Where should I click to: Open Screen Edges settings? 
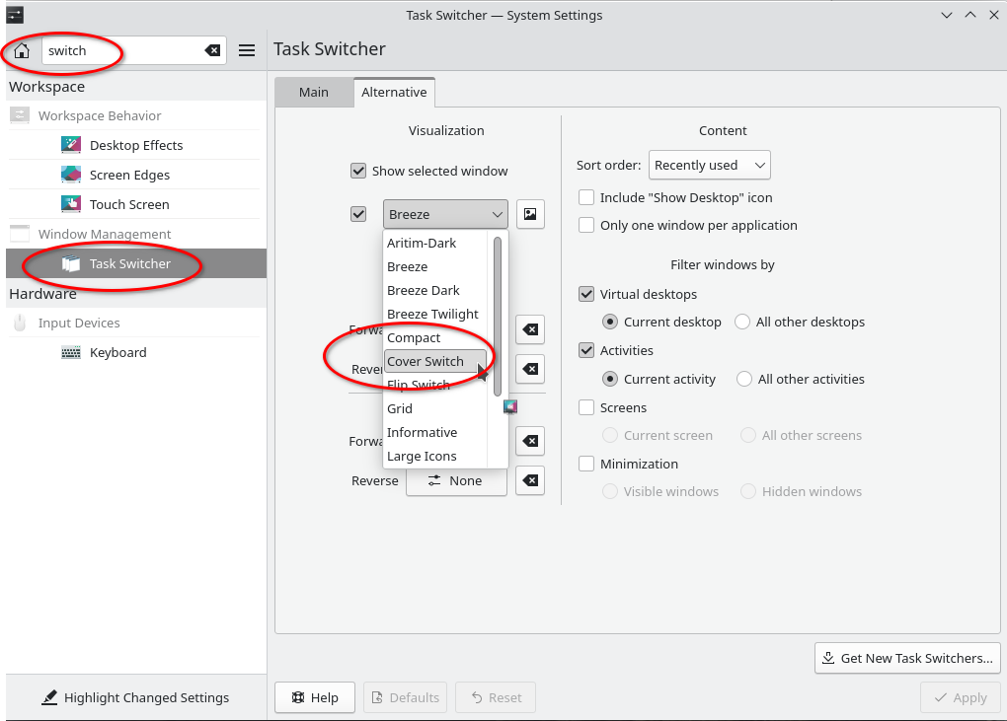pyautogui.click(x=129, y=175)
